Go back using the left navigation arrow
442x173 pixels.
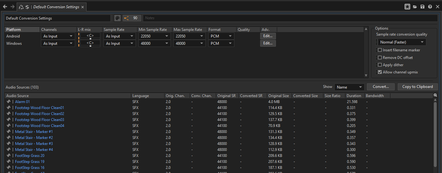[x=5, y=7]
